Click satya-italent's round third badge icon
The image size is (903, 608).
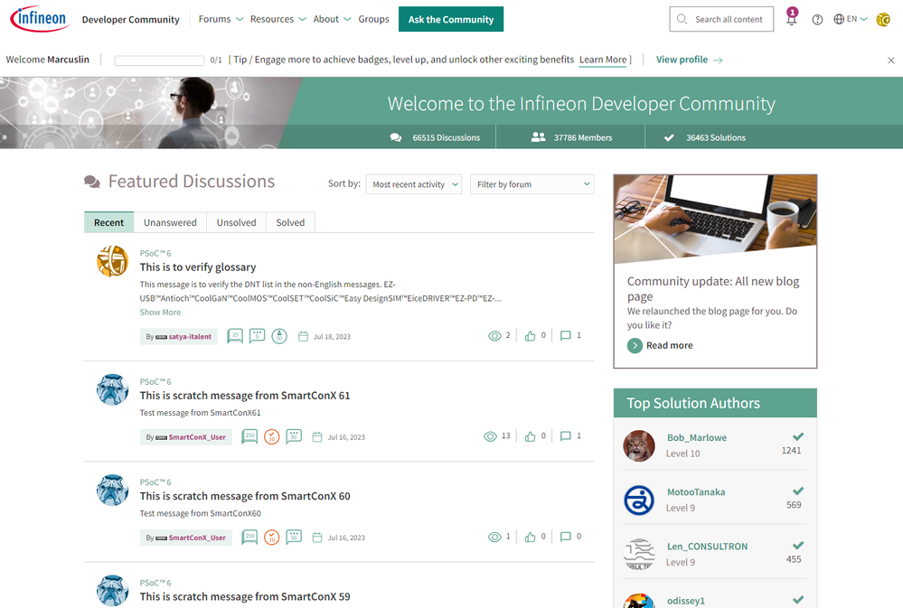point(279,336)
